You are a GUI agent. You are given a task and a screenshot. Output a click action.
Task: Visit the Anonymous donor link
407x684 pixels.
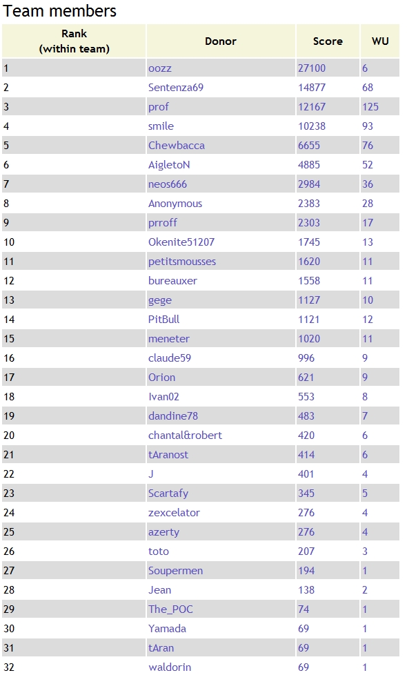pyautogui.click(x=175, y=204)
